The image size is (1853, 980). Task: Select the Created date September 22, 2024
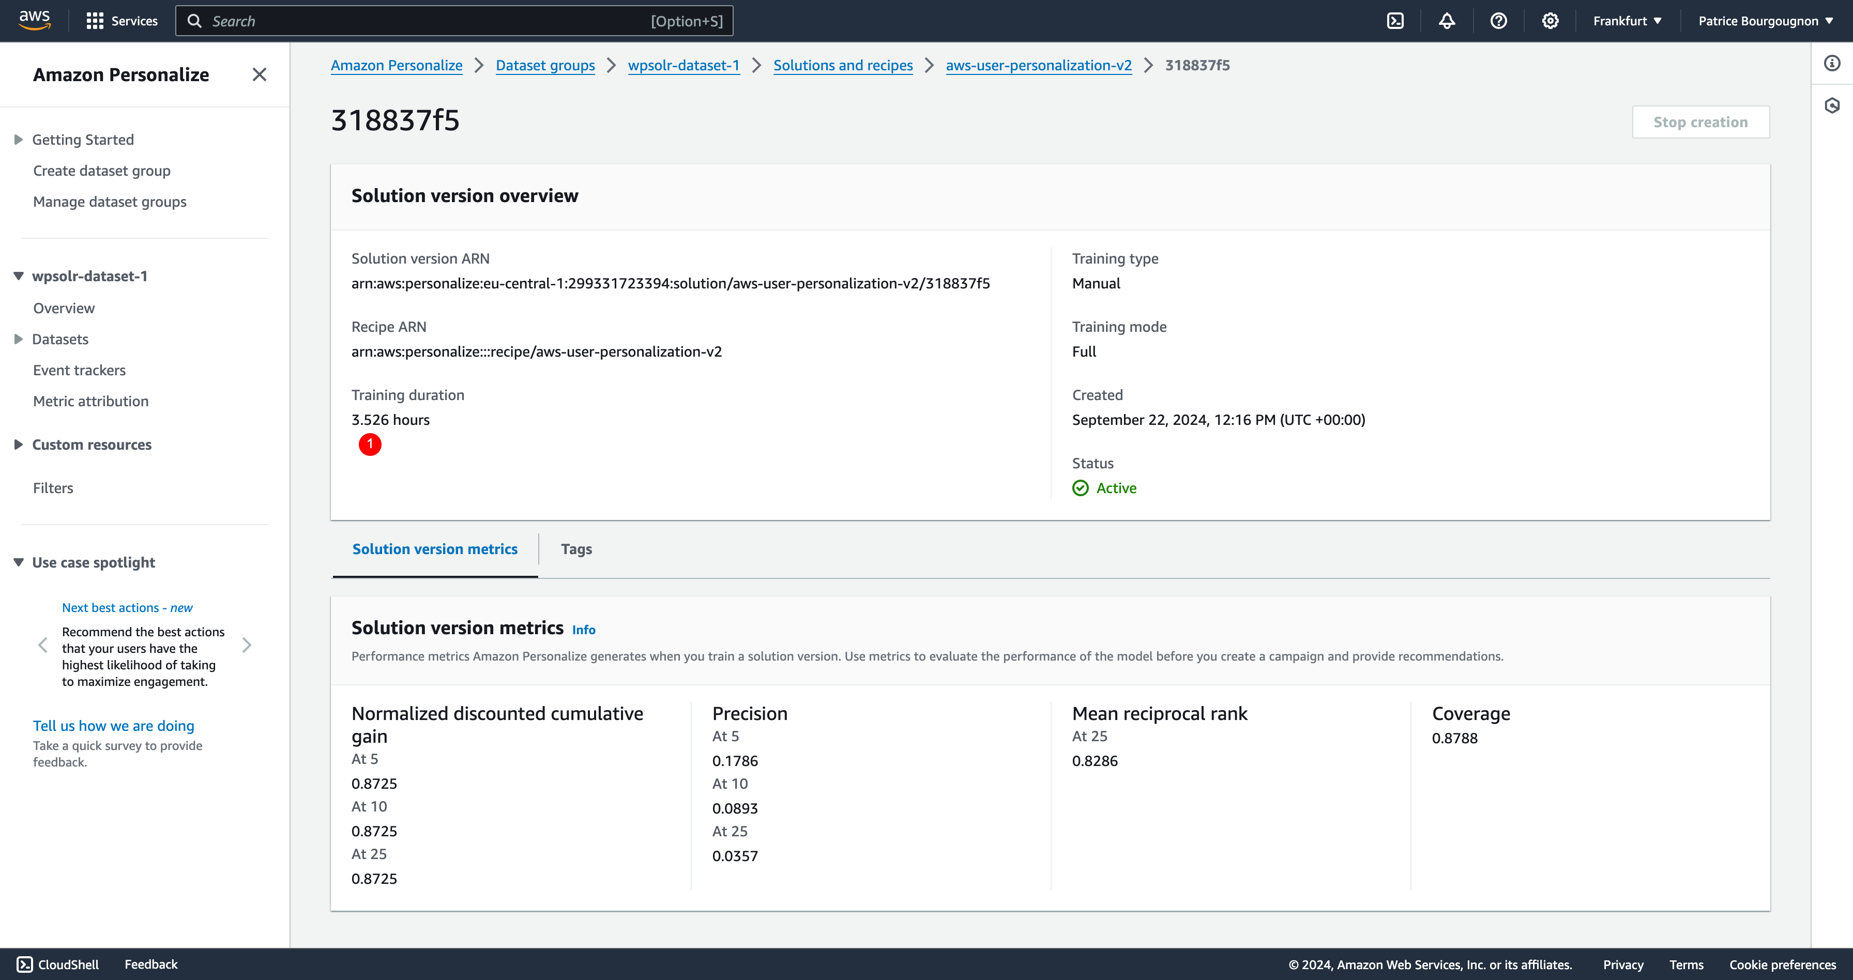1219,420
